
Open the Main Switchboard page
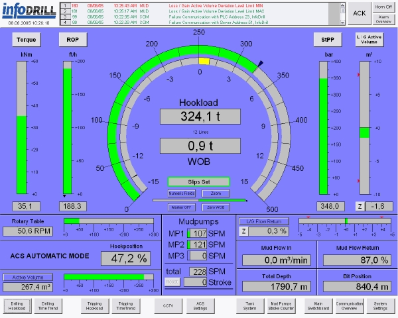point(318,306)
